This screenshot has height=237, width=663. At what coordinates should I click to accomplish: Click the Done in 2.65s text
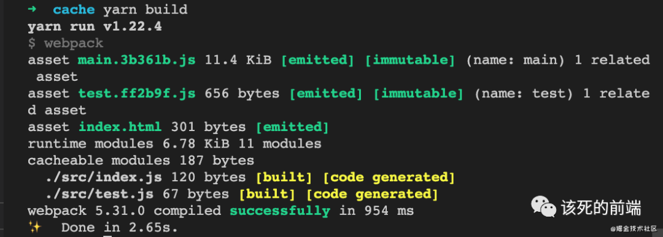click(120, 228)
